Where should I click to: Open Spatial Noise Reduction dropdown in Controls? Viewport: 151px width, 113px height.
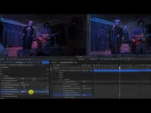click(25, 85)
